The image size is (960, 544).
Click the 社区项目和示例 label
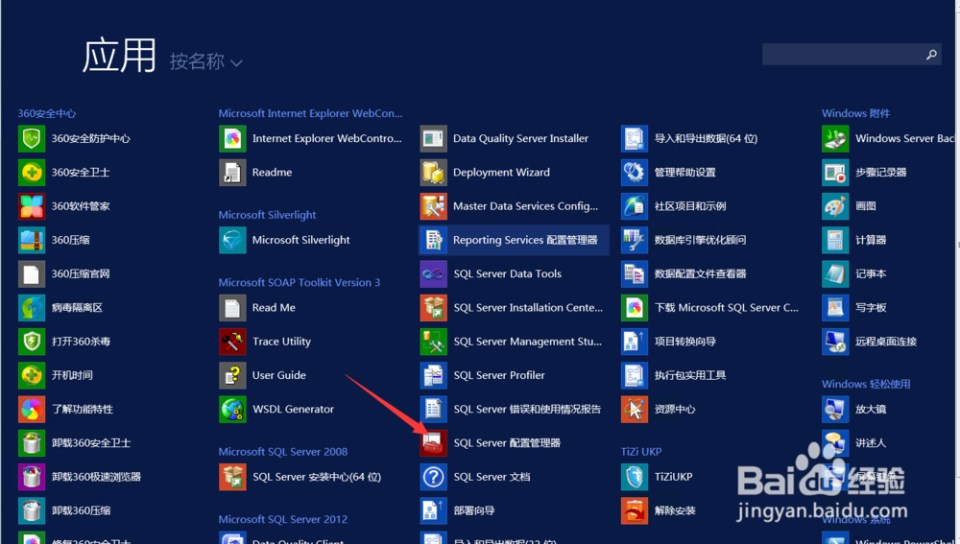(690, 206)
